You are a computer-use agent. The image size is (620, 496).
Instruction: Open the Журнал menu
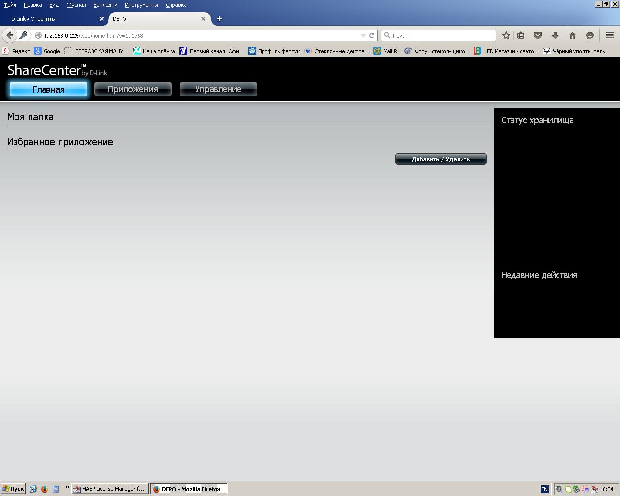[77, 5]
